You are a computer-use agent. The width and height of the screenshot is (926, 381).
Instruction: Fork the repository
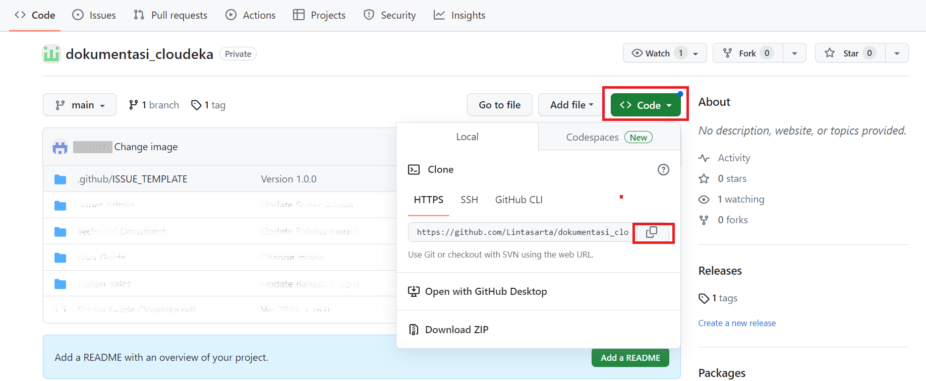[x=747, y=53]
